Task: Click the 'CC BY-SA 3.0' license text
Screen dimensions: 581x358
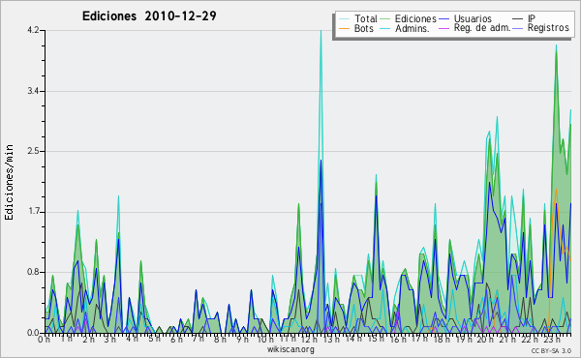Action: (x=551, y=350)
